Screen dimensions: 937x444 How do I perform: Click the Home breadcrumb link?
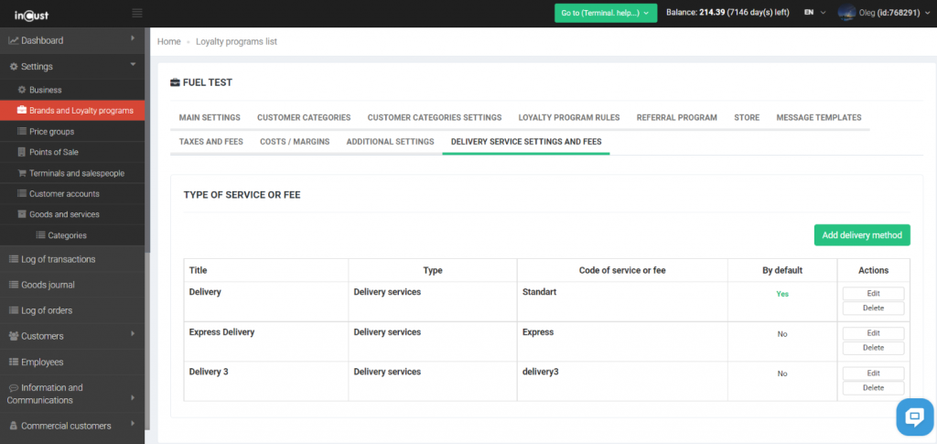pos(168,42)
